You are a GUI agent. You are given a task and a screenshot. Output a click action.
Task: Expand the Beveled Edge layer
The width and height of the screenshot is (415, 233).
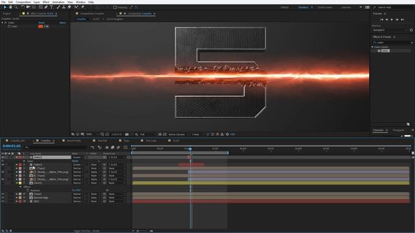(17, 198)
